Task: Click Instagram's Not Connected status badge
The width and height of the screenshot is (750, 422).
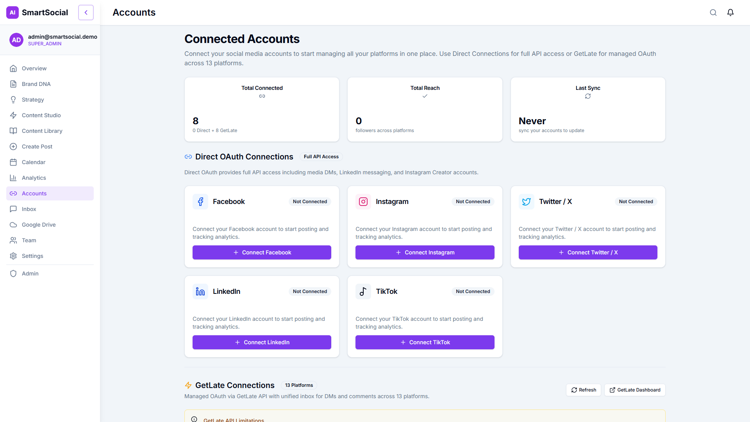Action: point(473,202)
